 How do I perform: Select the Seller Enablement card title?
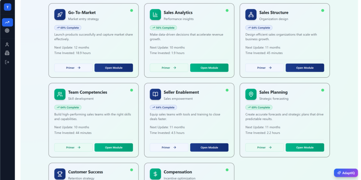(x=181, y=92)
